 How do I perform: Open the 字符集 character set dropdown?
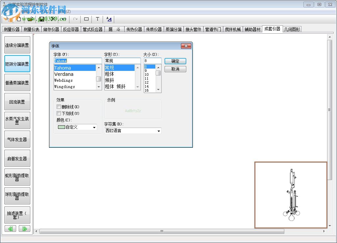coord(159,131)
